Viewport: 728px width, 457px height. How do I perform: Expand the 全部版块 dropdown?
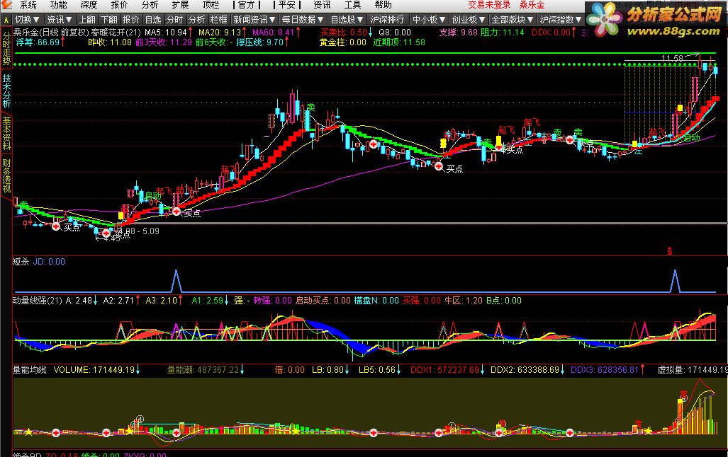[513, 20]
